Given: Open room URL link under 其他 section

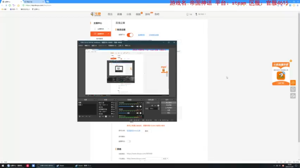Looking at the screenshot, I should (x=139, y=154).
